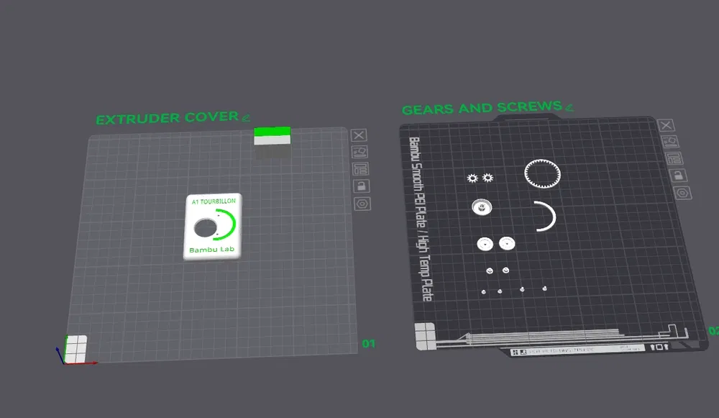Select the round hub part below small gears
719x418 pixels.
point(482,207)
